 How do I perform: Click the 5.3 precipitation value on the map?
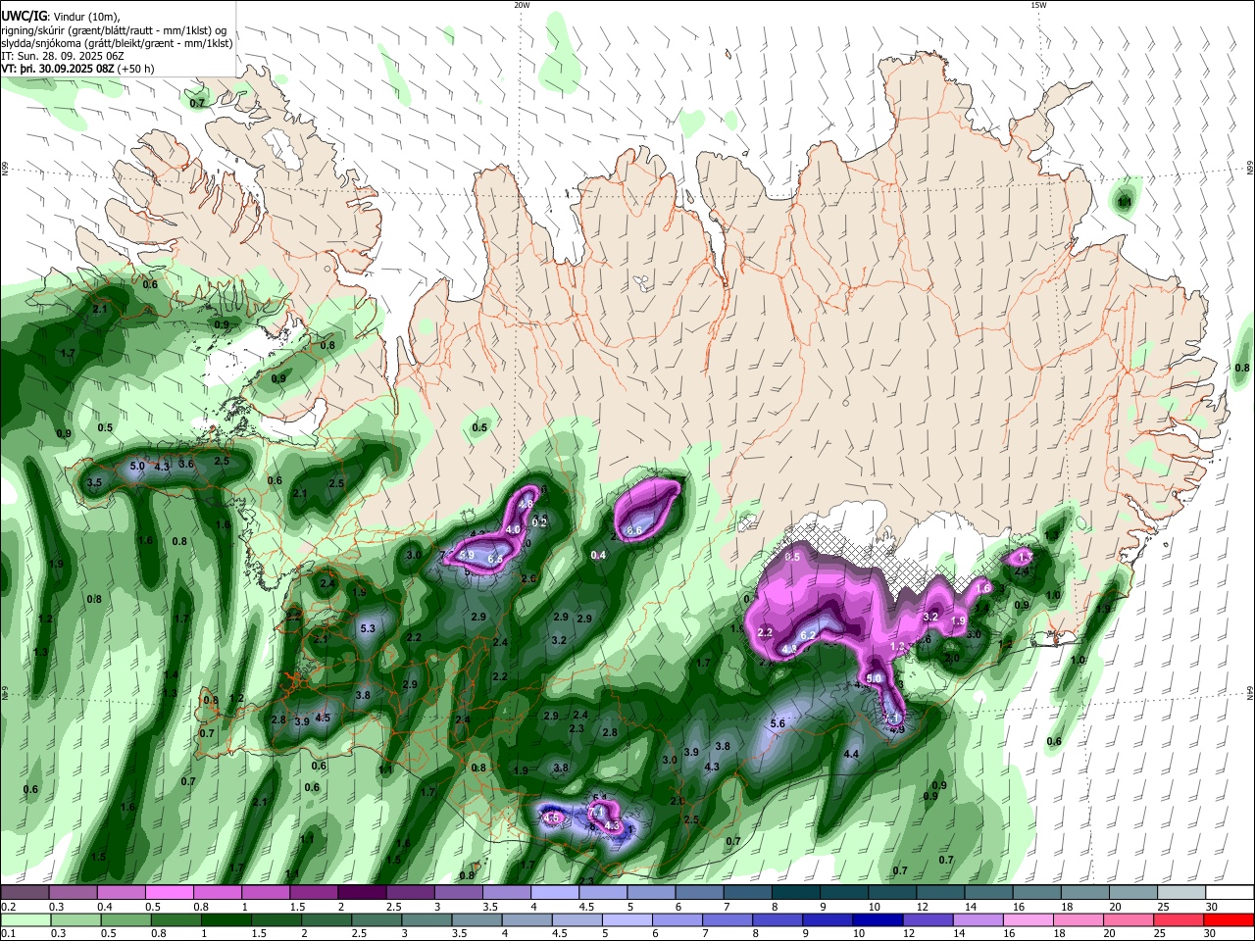(369, 628)
